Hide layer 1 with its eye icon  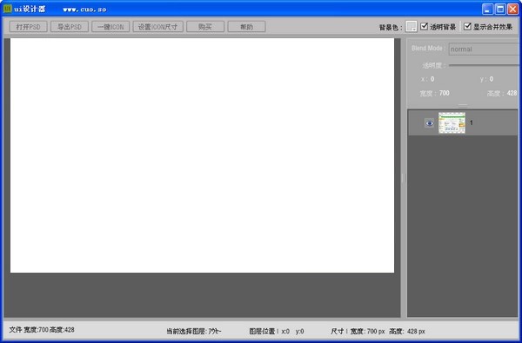pos(430,123)
